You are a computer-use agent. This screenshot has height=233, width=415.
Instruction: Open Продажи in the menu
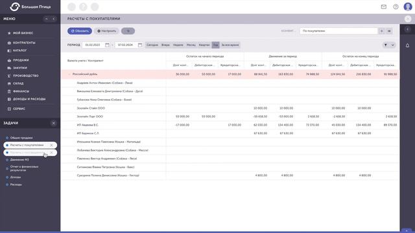21,60
